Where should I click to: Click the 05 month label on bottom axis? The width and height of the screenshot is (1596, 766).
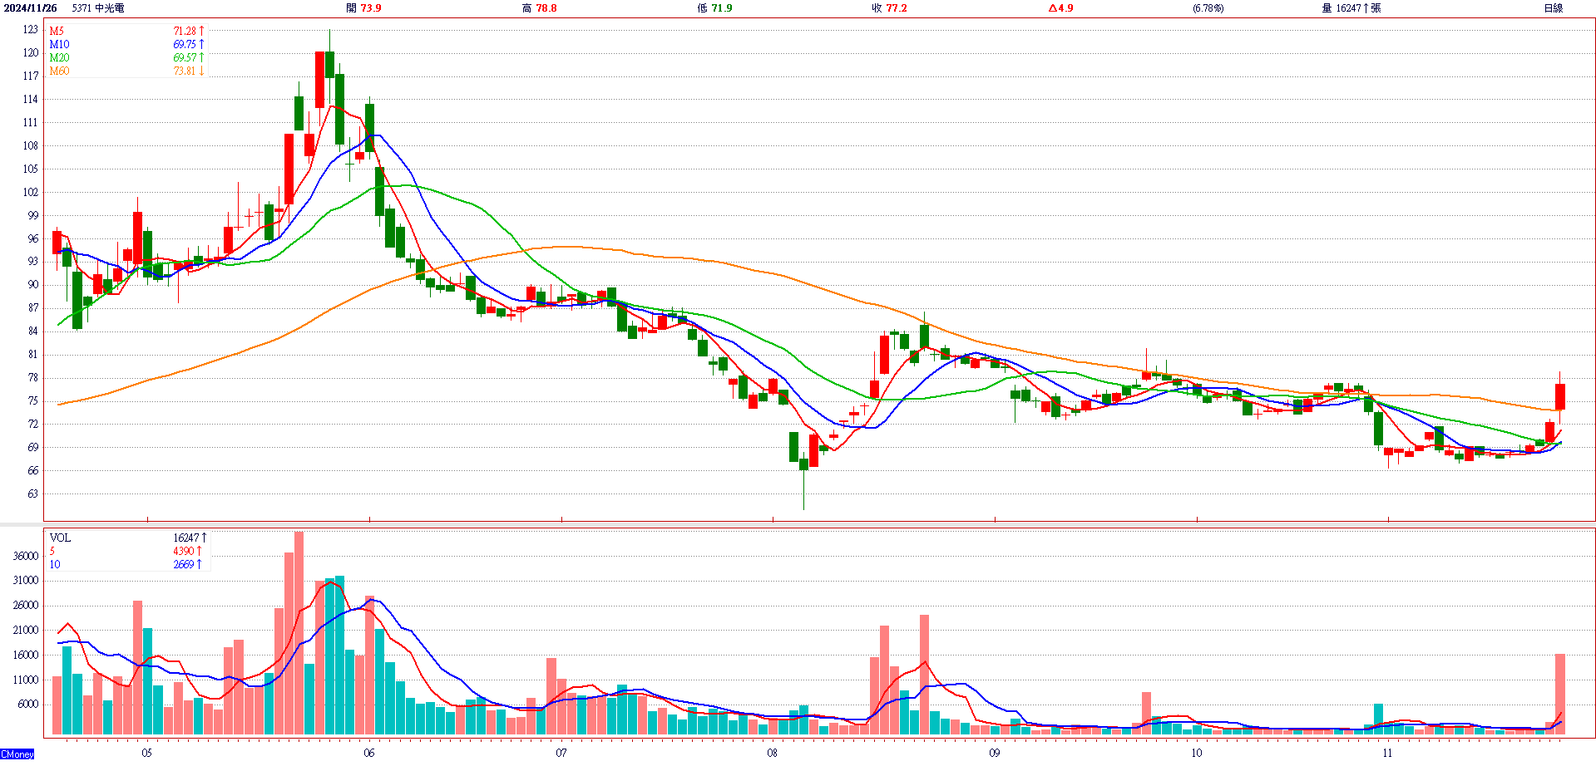[146, 754]
